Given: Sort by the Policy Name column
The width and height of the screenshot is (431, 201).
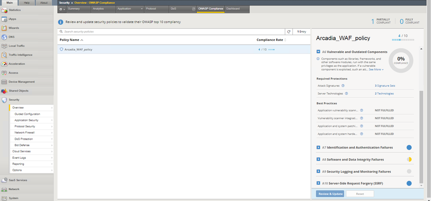Looking at the screenshot, I should coord(72,40).
